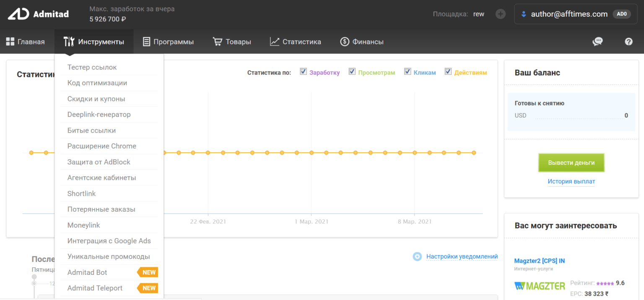This screenshot has width=644, height=300.
Task: Click the Admitad logo
Action: tap(38, 14)
